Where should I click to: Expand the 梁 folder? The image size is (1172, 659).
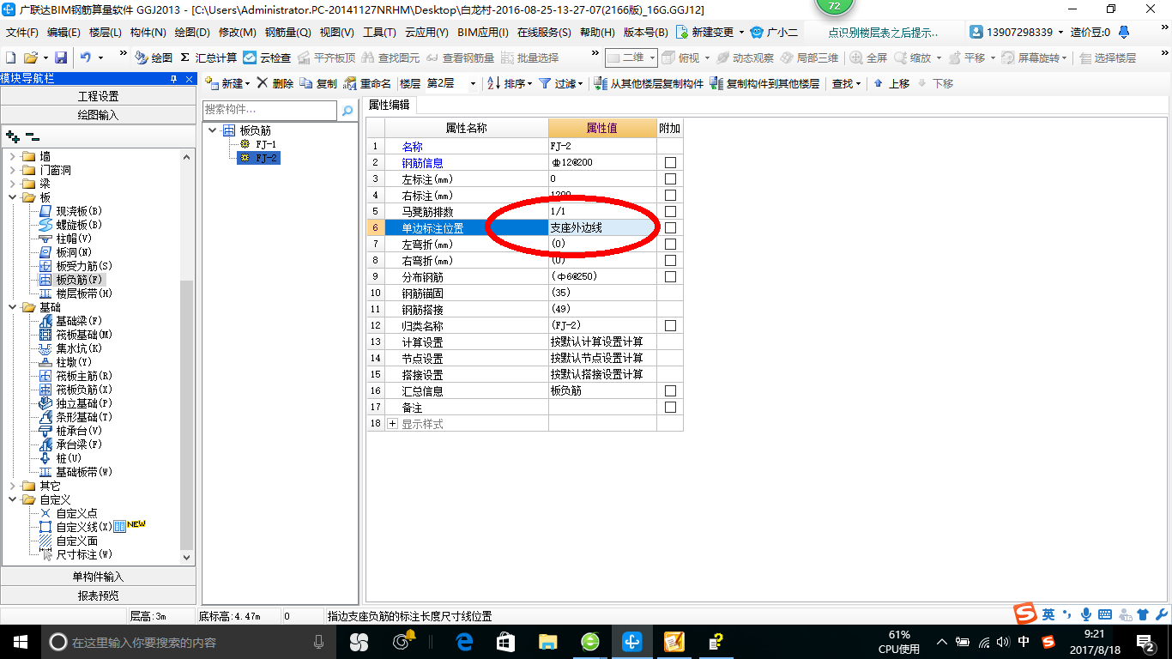pos(12,184)
